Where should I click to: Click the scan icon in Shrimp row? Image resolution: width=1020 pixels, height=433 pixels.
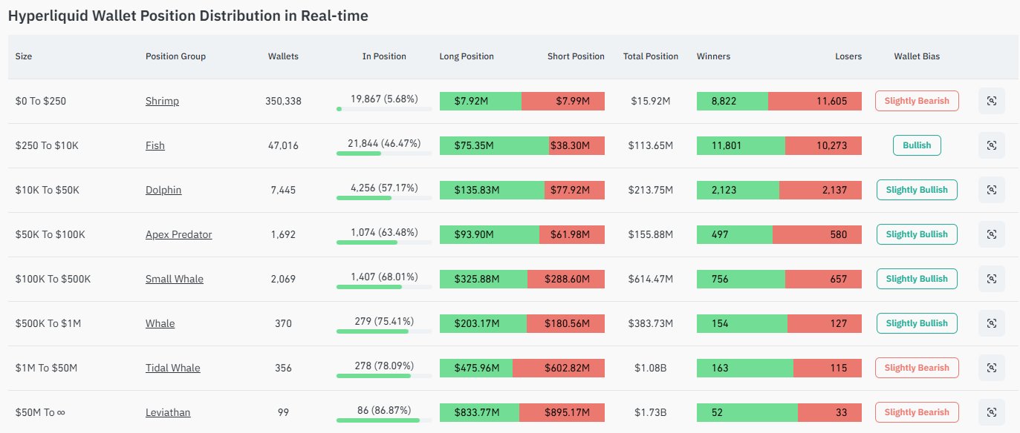pos(991,101)
